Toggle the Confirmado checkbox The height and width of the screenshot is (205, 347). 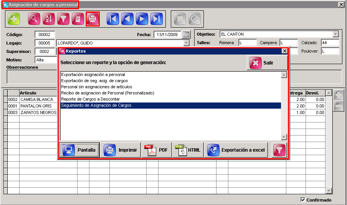[303, 200]
